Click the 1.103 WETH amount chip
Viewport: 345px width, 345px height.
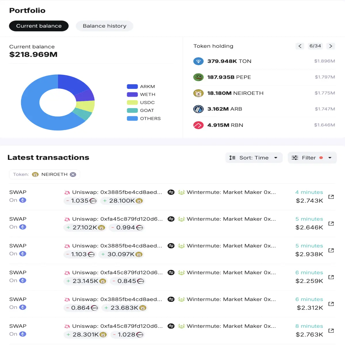[x=80, y=254]
